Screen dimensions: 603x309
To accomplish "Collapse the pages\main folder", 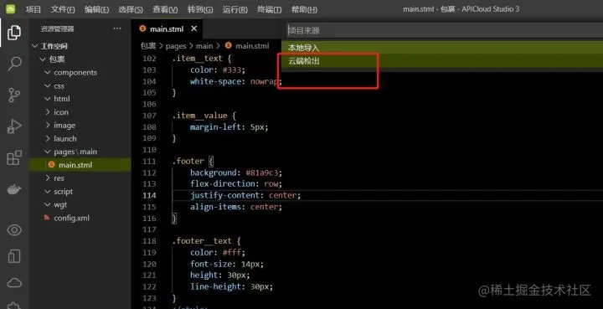I will point(47,152).
